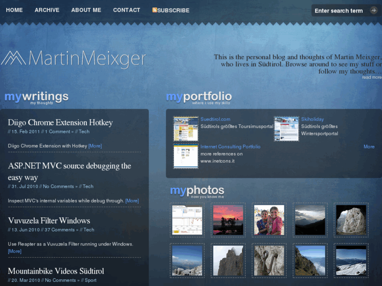382x286 pixels.
Task: Open the 37 Comments link
Action: 60,230
